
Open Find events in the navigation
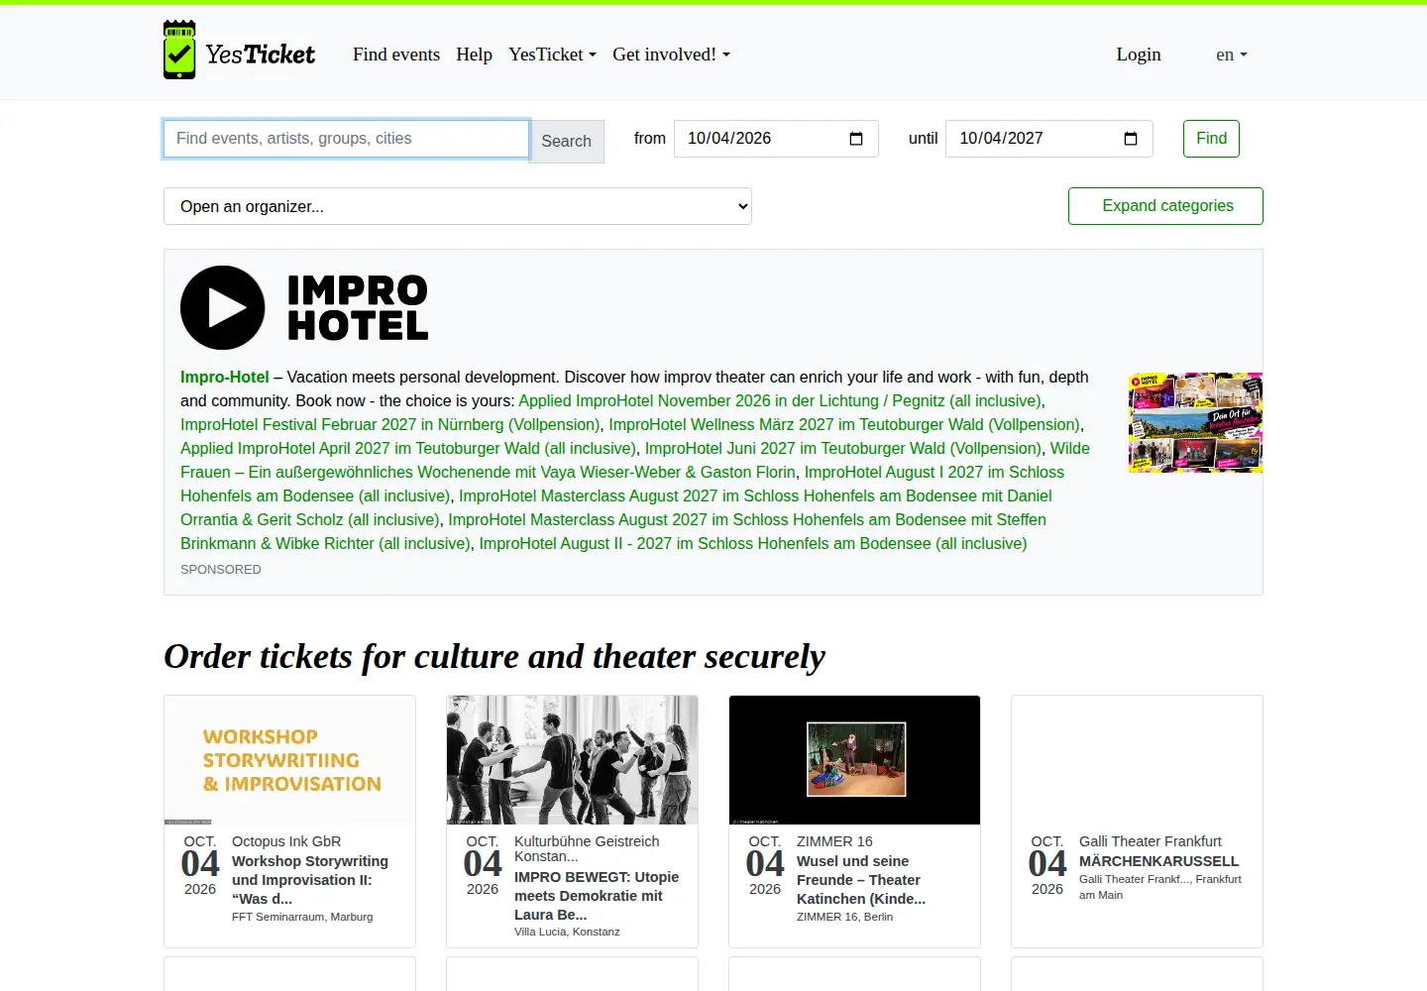click(396, 55)
